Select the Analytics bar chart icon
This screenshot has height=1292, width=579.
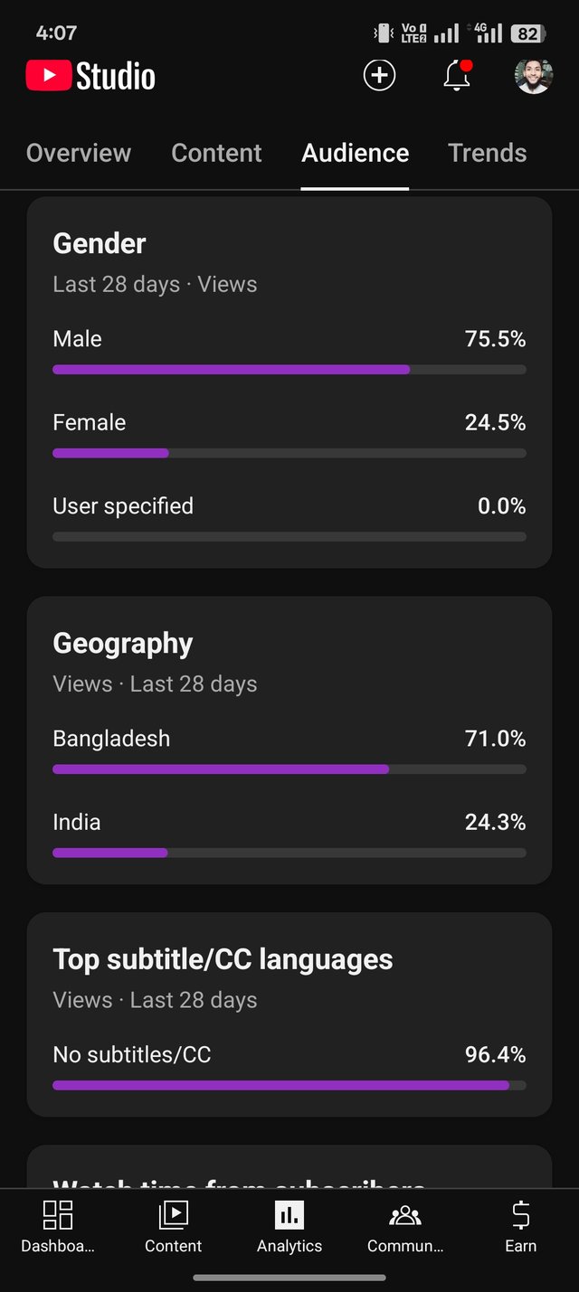click(x=289, y=1216)
